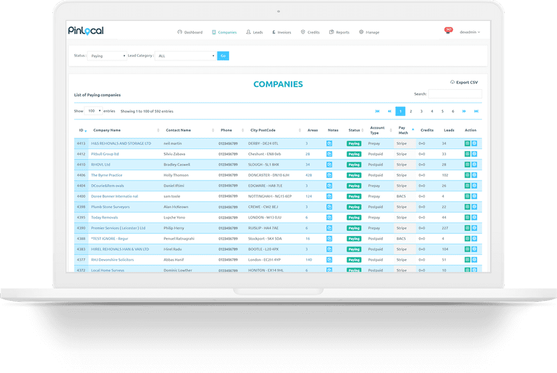Open the Today Removals company link
557x373 pixels.
click(104, 217)
